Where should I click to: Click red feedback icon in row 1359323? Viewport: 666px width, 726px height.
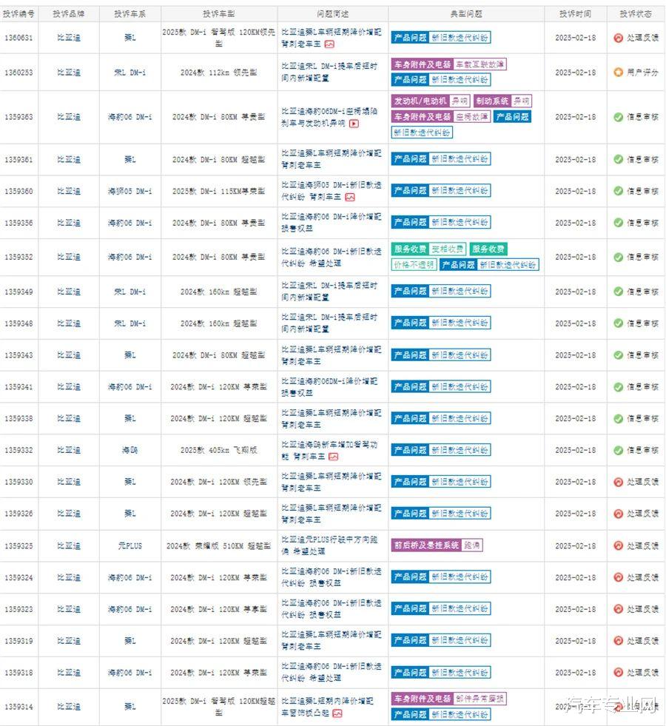click(618, 609)
